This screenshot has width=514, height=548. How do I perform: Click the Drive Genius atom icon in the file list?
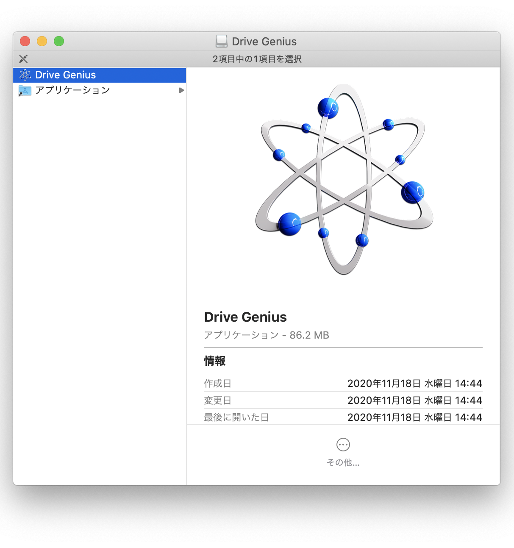pos(25,75)
